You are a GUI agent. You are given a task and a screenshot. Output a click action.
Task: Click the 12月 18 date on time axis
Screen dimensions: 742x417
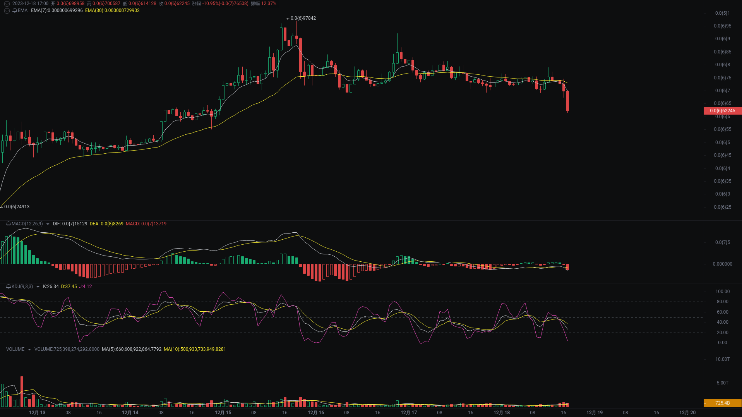coord(502,413)
